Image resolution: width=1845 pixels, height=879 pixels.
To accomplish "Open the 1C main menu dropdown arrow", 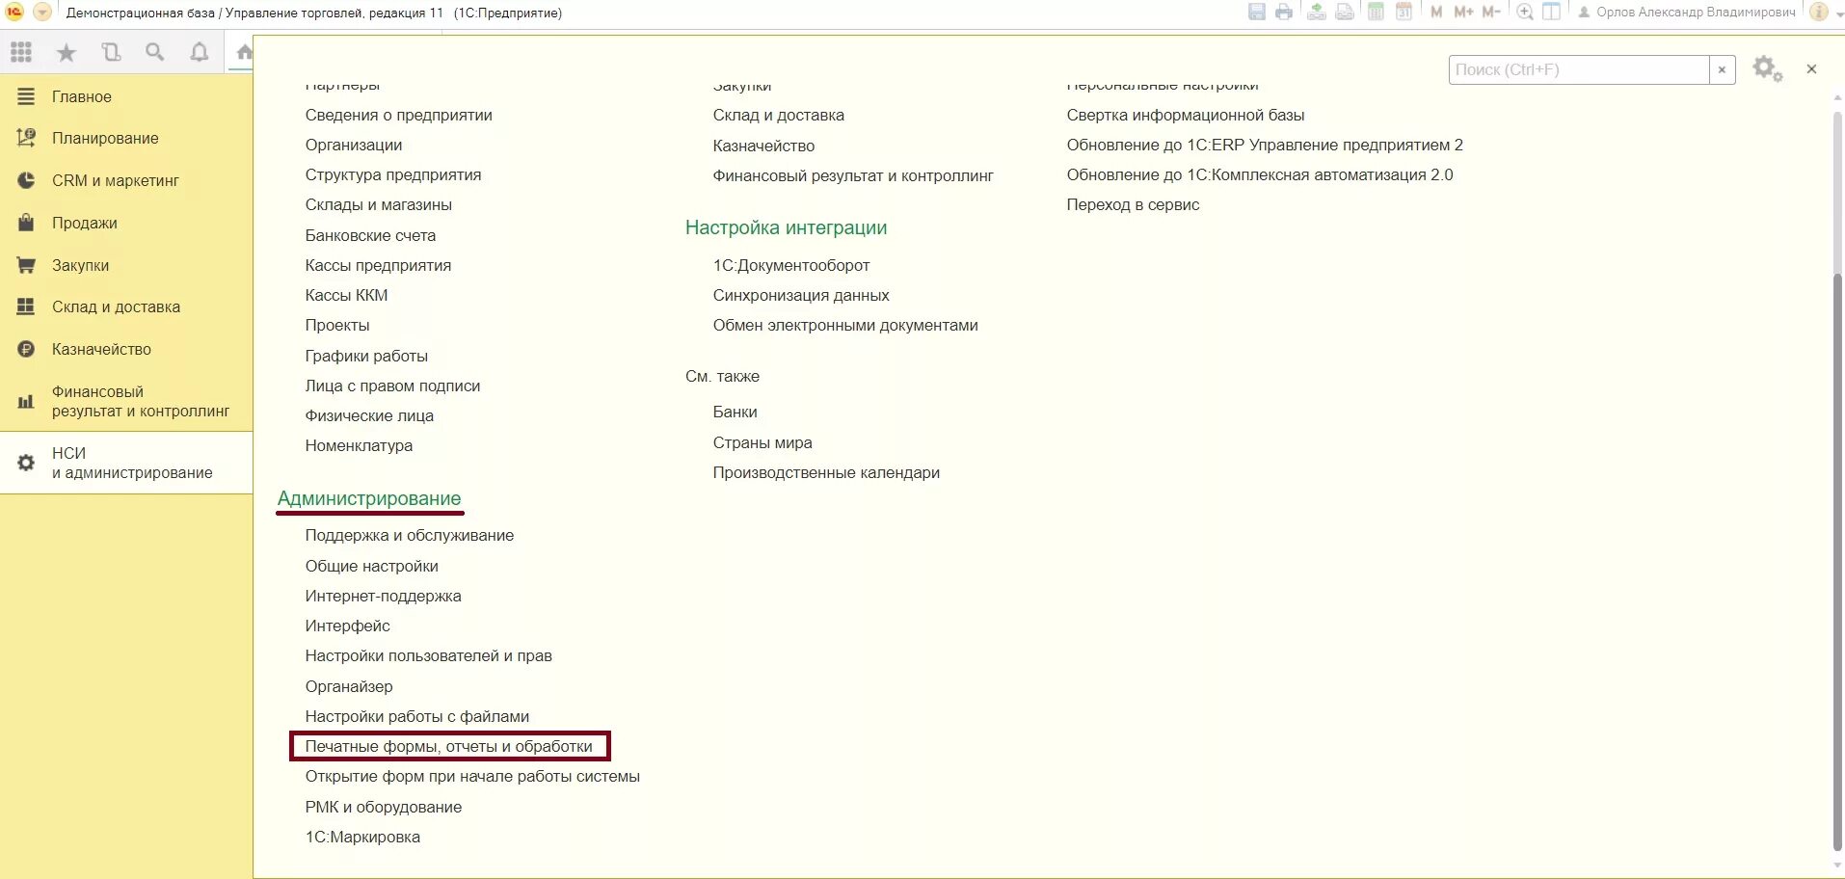I will 42,13.
